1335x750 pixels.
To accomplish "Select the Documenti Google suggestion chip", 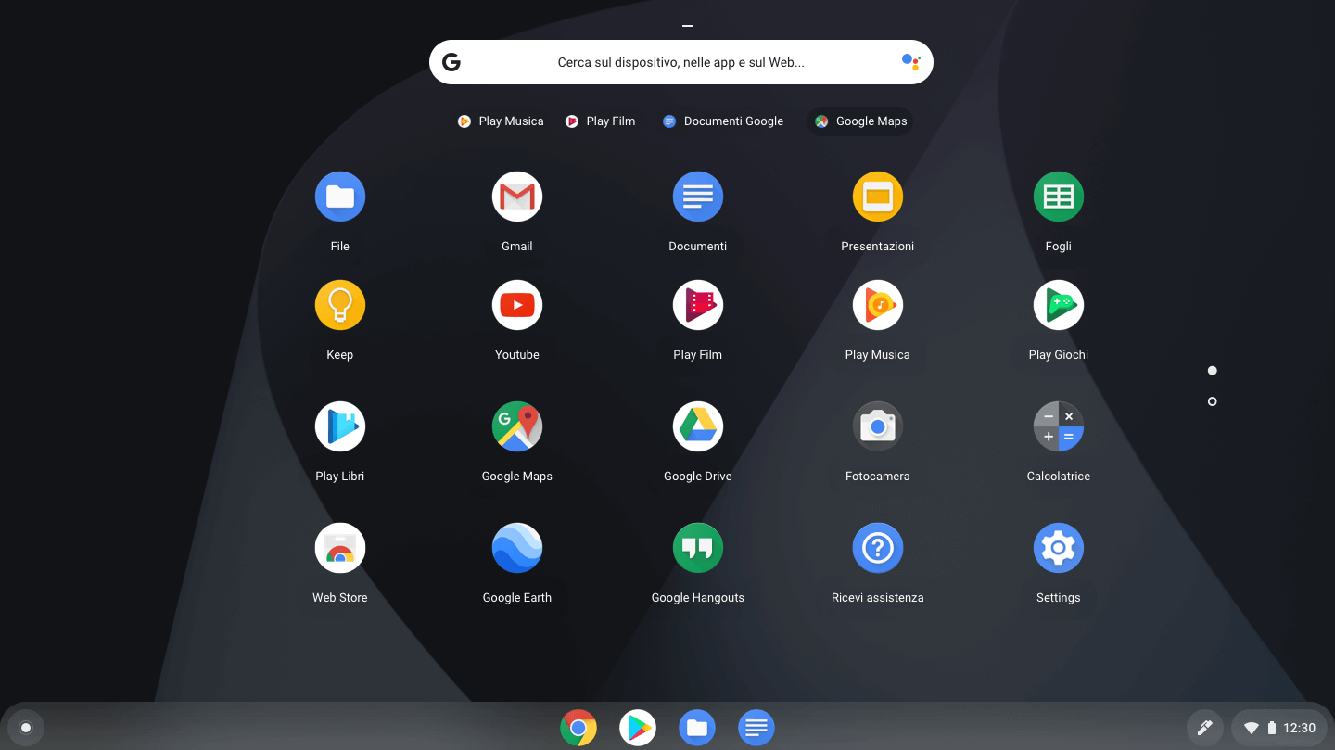I will [x=723, y=121].
